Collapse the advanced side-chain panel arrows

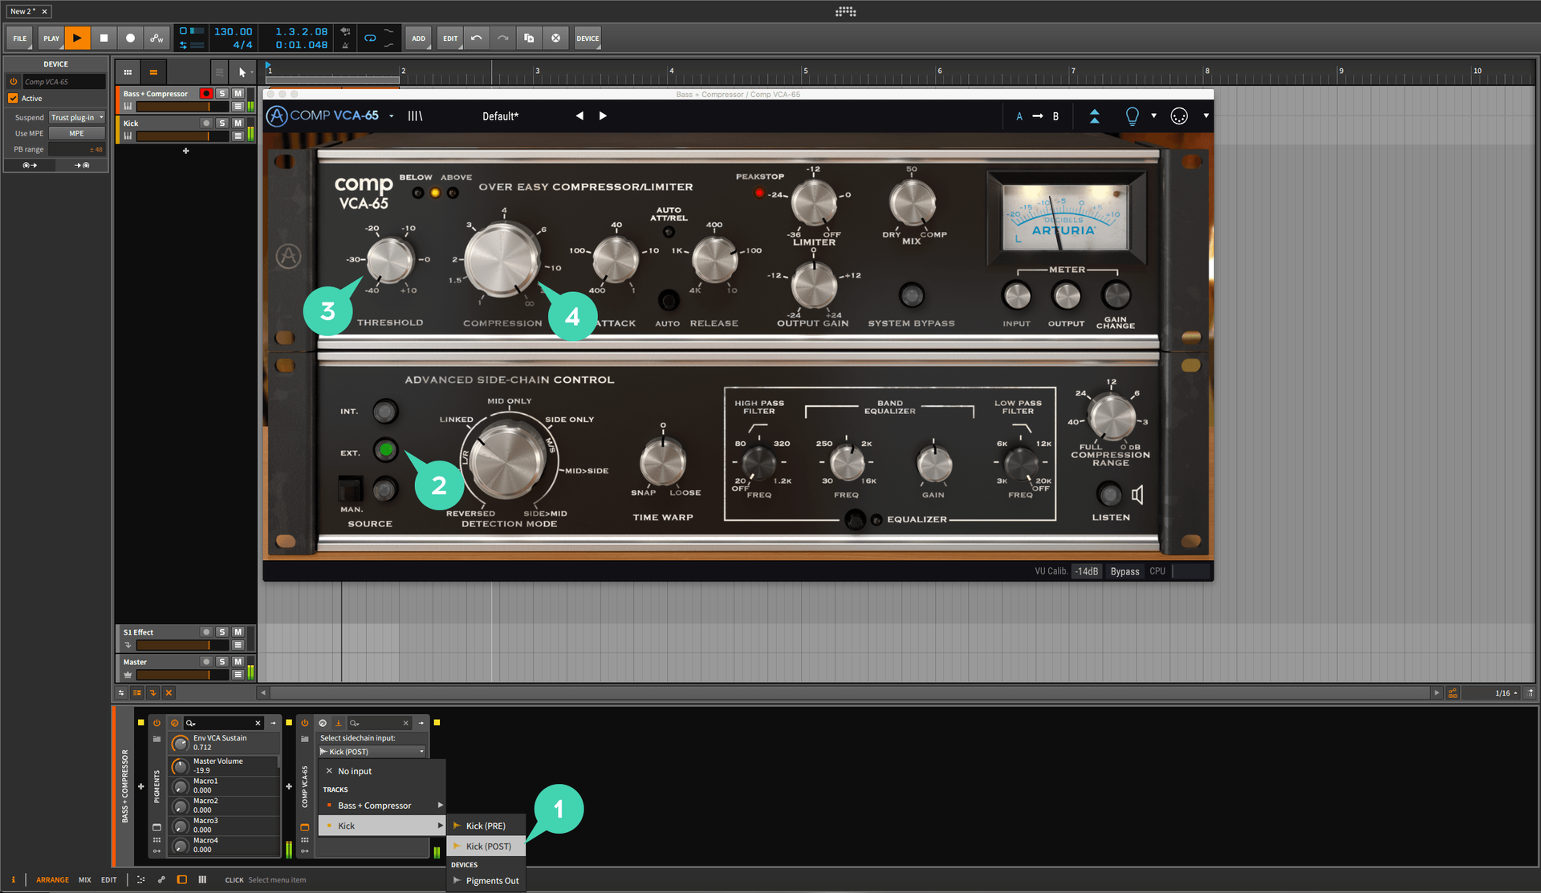(1094, 116)
